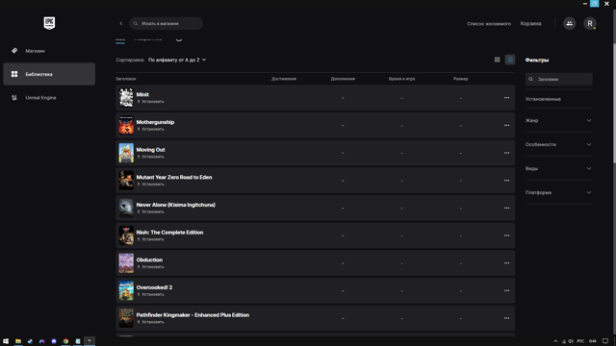Install Mothergunship via Установить
This screenshot has height=346, width=616.
tap(150, 129)
